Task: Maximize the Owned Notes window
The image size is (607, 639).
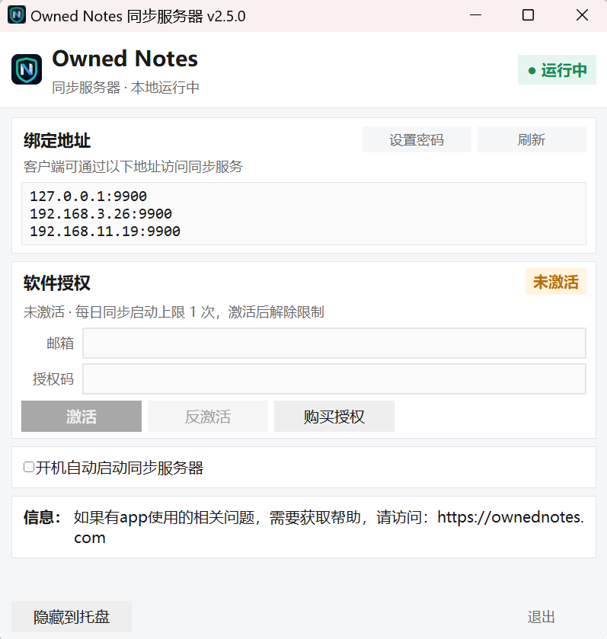Action: (x=529, y=15)
